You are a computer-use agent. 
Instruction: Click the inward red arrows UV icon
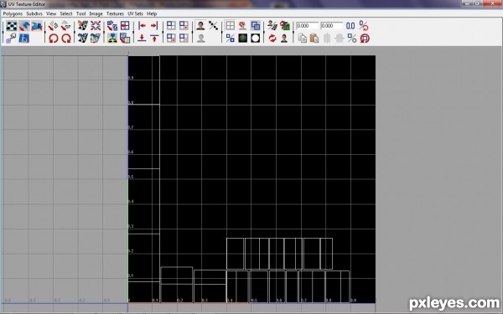coord(96,26)
